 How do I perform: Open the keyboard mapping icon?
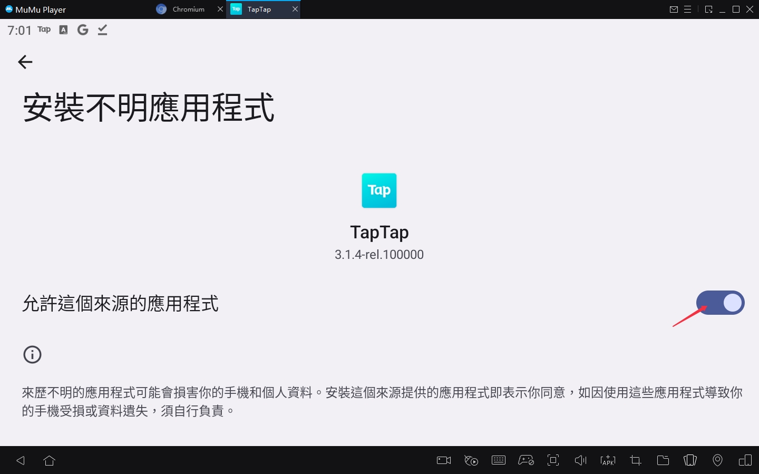(499, 460)
